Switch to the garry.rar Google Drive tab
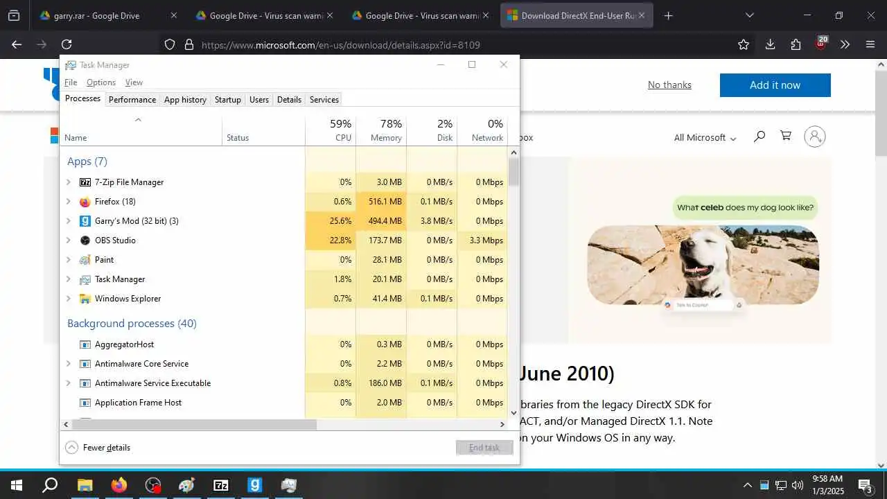This screenshot has height=499, width=887. click(x=106, y=15)
